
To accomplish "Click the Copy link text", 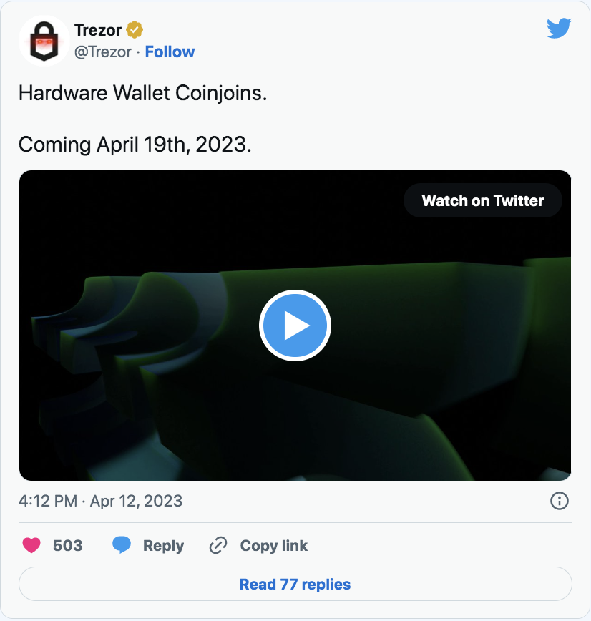I will [x=273, y=546].
